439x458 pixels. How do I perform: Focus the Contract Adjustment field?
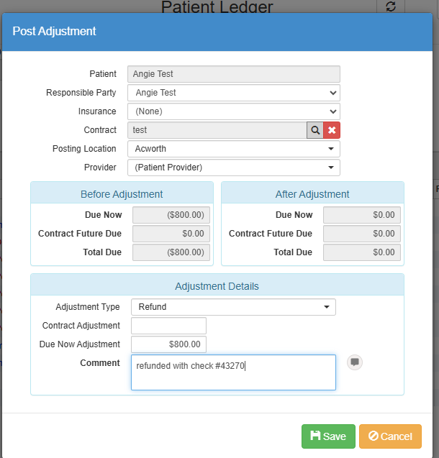click(x=168, y=326)
